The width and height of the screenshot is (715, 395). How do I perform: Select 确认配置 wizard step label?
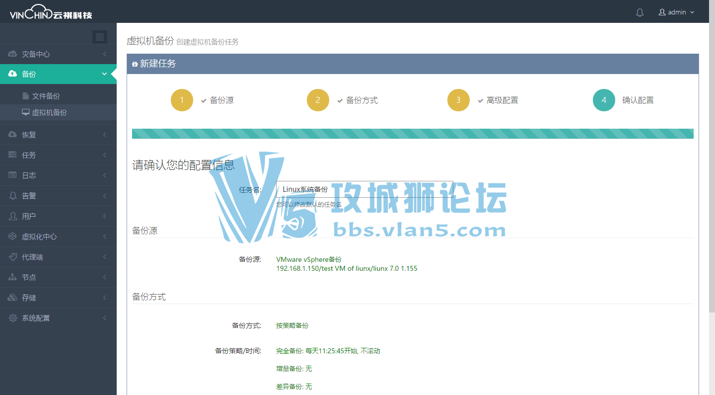coord(638,100)
